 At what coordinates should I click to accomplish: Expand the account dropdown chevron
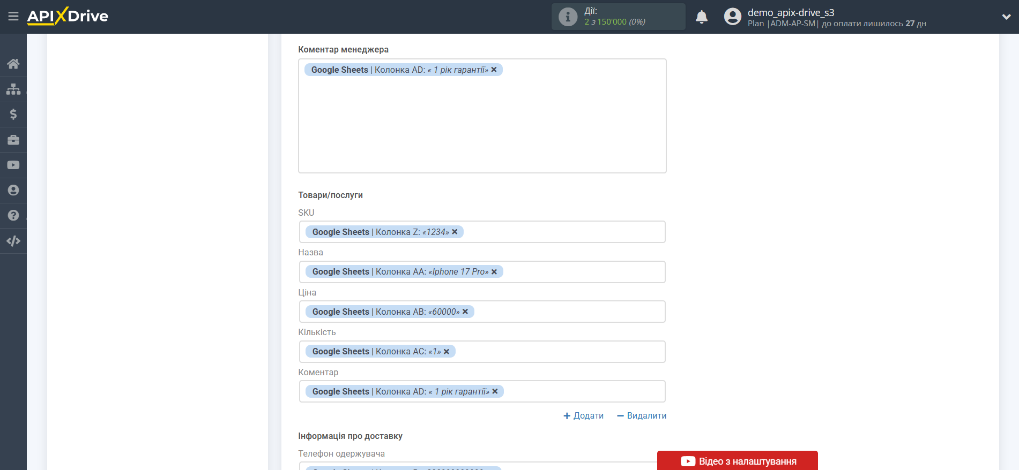1006,17
